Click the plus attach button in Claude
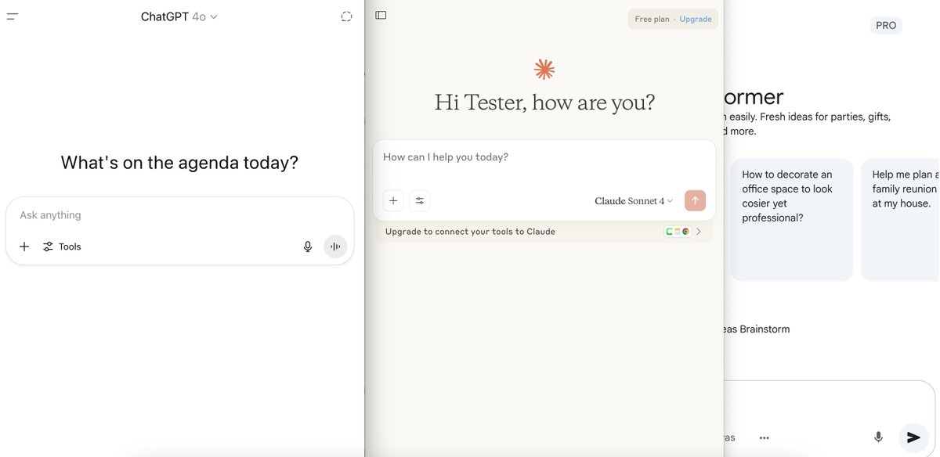Screen dimensions: 940x457 coord(393,200)
